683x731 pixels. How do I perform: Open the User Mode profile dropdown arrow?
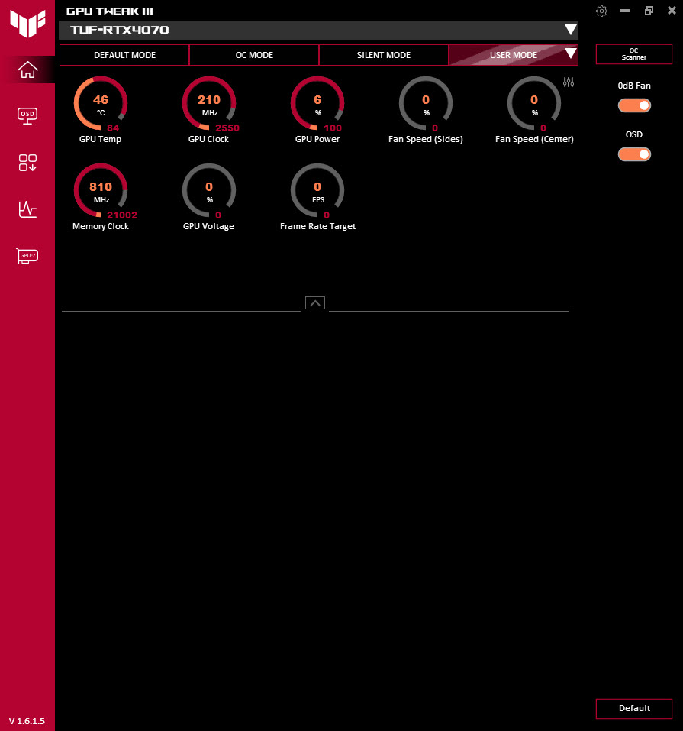point(570,53)
